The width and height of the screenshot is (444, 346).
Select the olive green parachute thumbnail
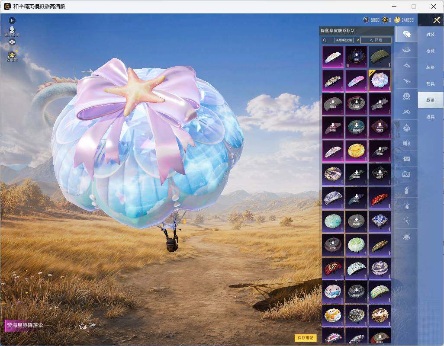pos(380,57)
